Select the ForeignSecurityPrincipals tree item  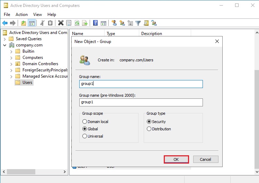(45, 70)
